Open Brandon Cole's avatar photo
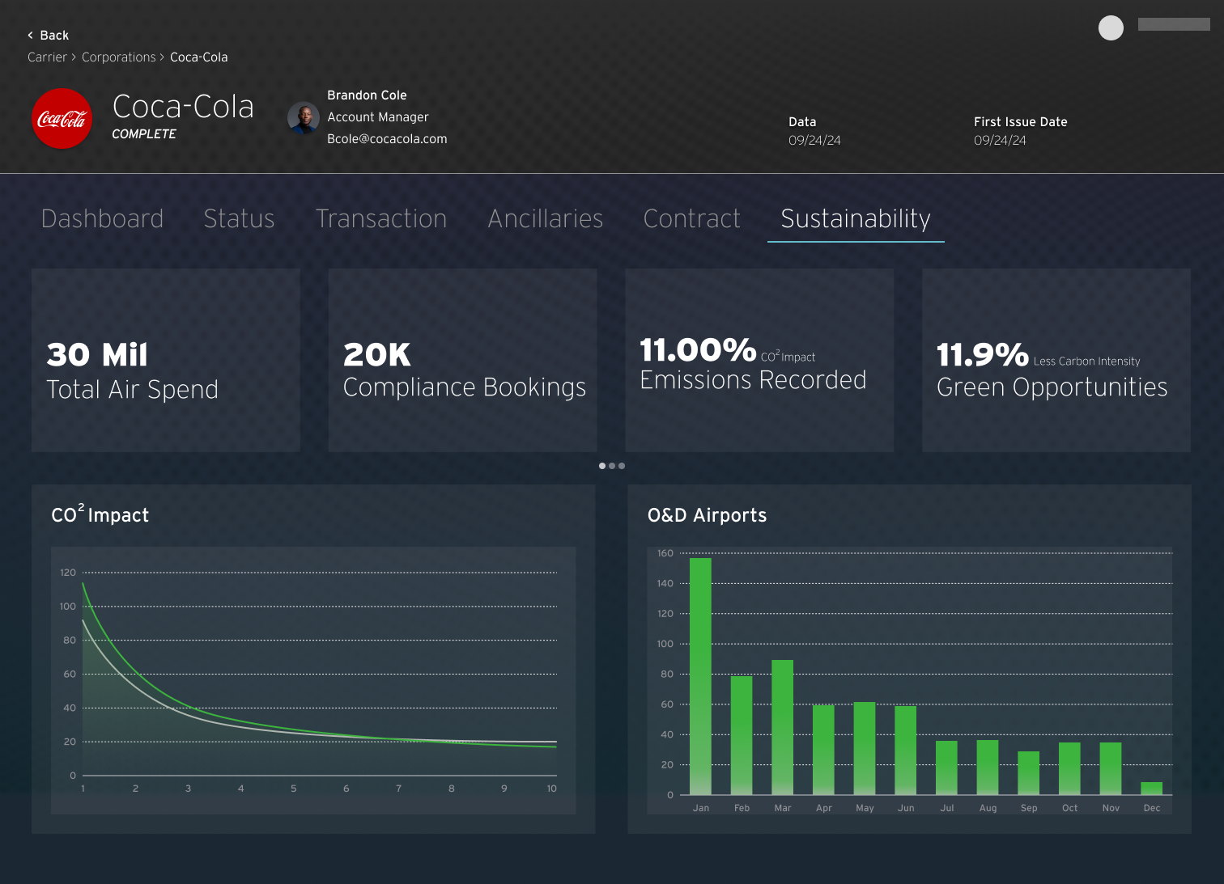The height and width of the screenshot is (884, 1224). point(304,118)
